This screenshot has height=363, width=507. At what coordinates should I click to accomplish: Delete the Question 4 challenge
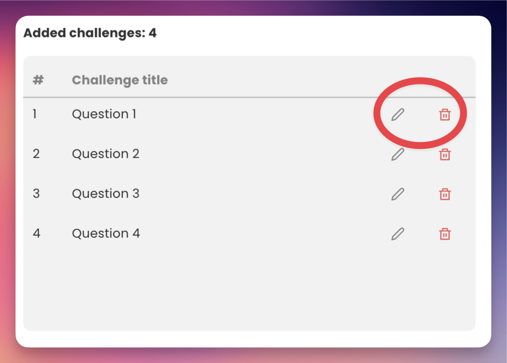pos(445,234)
